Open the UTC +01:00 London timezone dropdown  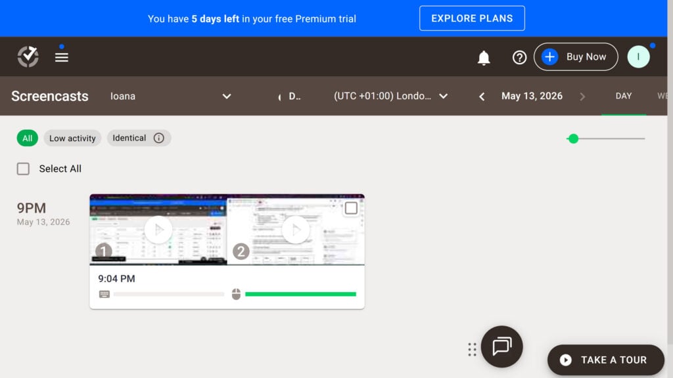click(391, 96)
